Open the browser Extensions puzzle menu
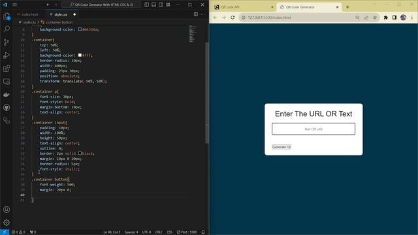Image resolution: width=418 pixels, height=235 pixels. coord(386,18)
